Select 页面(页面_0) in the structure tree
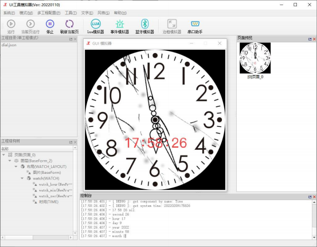 pos(25,155)
